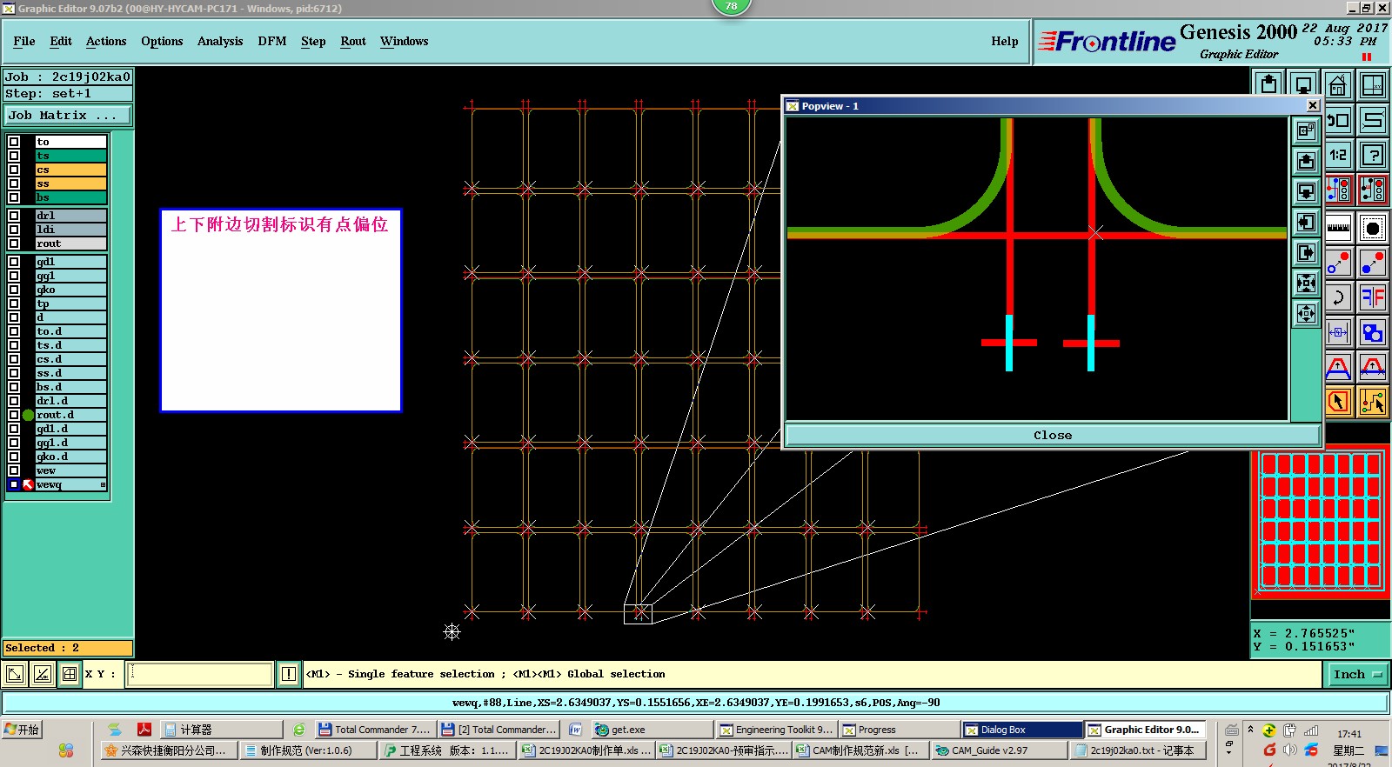1392x767 pixels.
Task: Expand the small marker on wewq row
Action: pyautogui.click(x=103, y=485)
